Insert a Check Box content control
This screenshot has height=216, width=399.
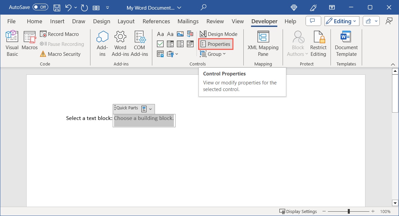pyautogui.click(x=160, y=44)
